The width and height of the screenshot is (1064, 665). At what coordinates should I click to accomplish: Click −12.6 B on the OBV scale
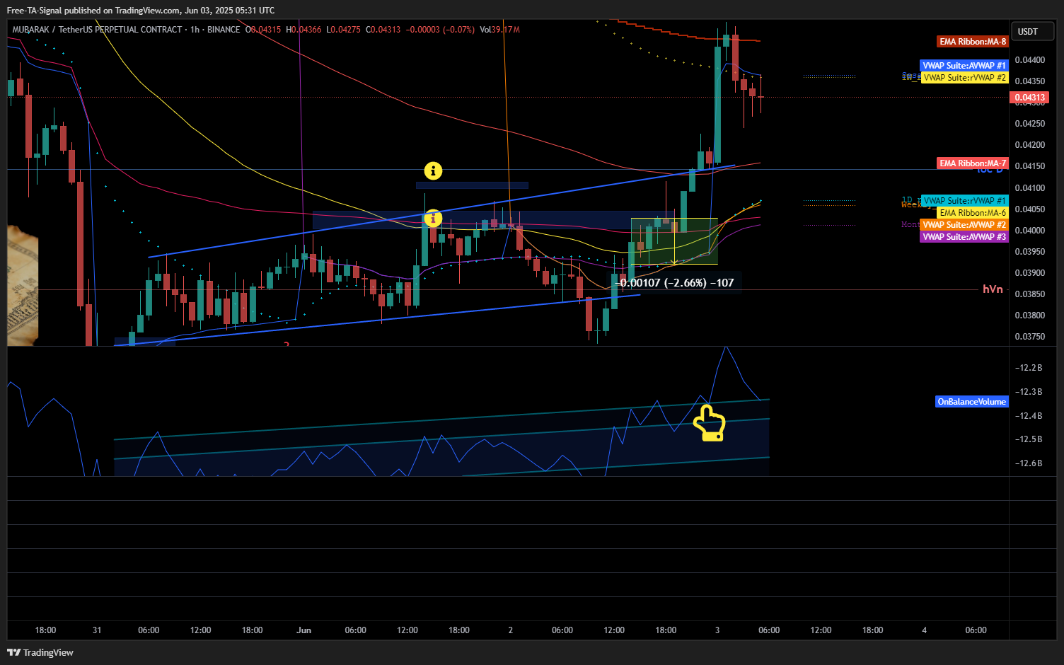point(1029,463)
